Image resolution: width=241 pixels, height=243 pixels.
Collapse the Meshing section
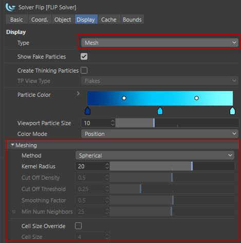tap(12, 145)
